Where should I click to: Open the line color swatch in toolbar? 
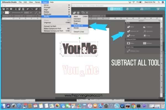(x=7, y=13)
